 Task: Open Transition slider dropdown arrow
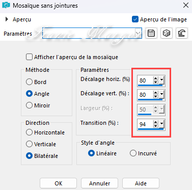coord(161,124)
